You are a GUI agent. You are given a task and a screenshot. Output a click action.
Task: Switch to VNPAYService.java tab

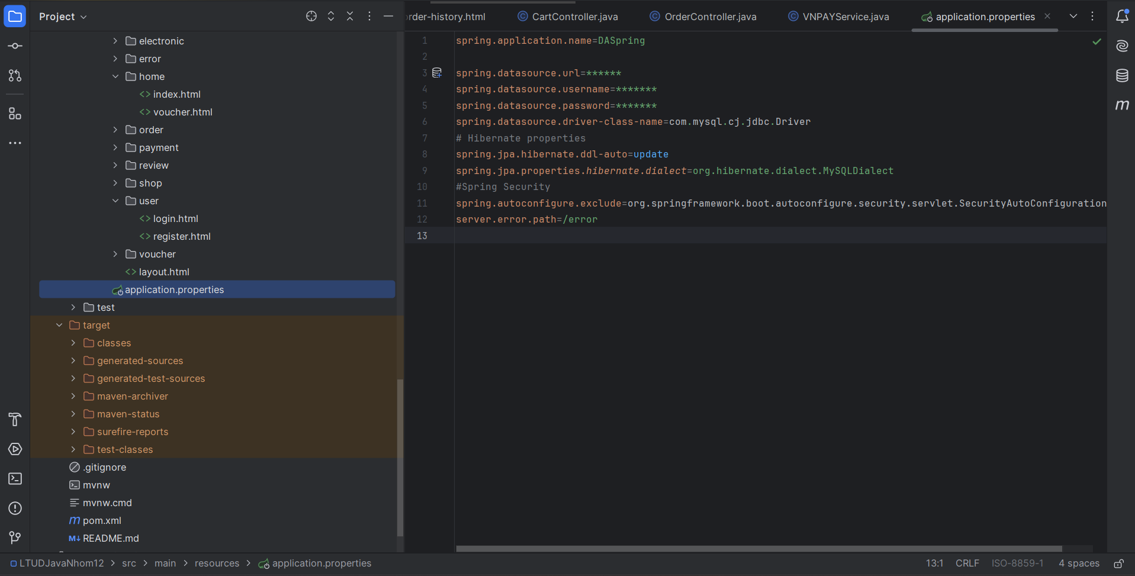tap(838, 17)
